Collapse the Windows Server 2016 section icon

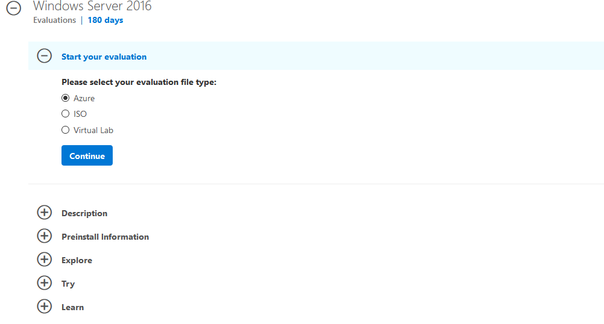[13, 8]
